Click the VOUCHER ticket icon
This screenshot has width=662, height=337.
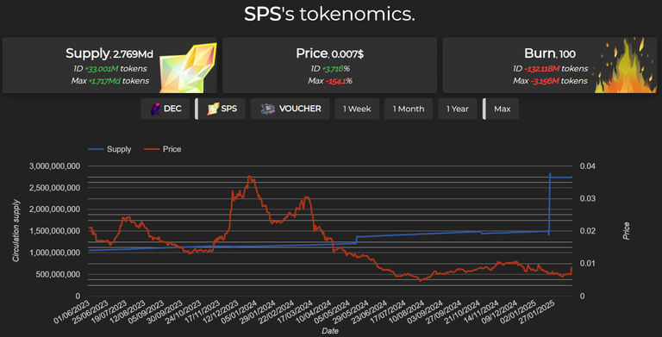(268, 109)
